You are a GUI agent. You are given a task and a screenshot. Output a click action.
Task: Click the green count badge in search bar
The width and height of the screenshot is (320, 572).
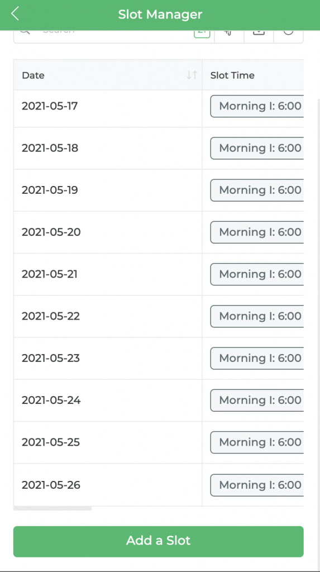(x=202, y=34)
